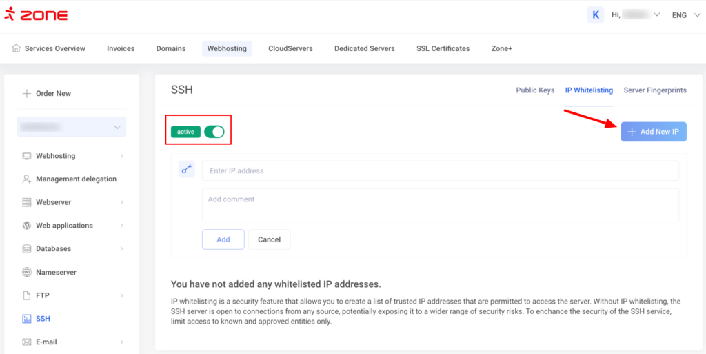Image resolution: width=706 pixels, height=354 pixels.
Task: Click the Add New IP button
Action: pos(653,132)
